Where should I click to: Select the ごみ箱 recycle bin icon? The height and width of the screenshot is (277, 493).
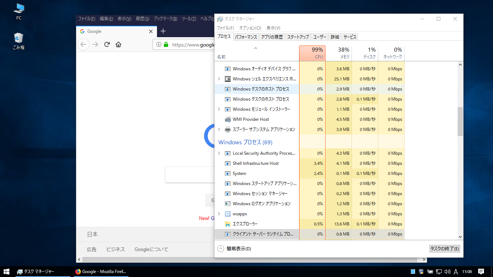point(19,41)
